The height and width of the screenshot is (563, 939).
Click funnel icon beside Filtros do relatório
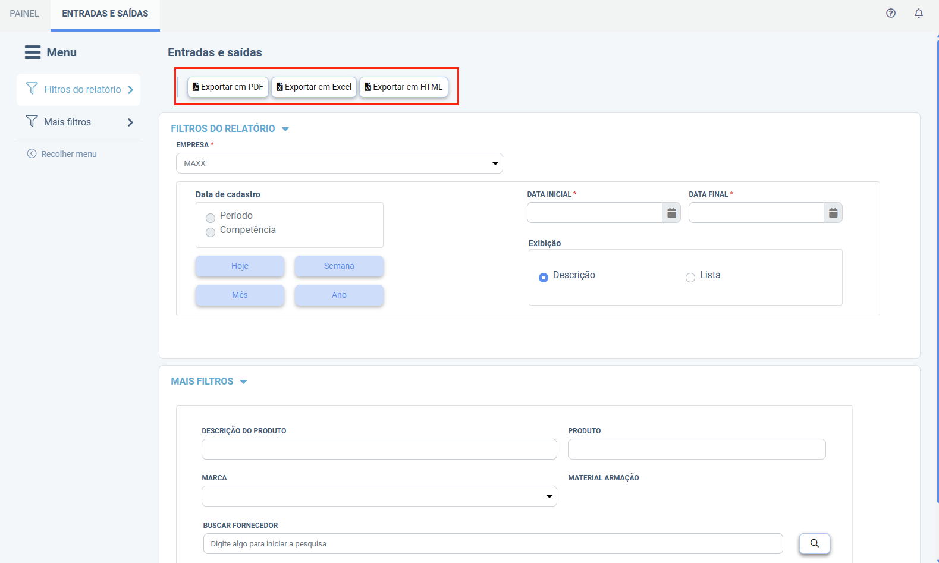[32, 89]
